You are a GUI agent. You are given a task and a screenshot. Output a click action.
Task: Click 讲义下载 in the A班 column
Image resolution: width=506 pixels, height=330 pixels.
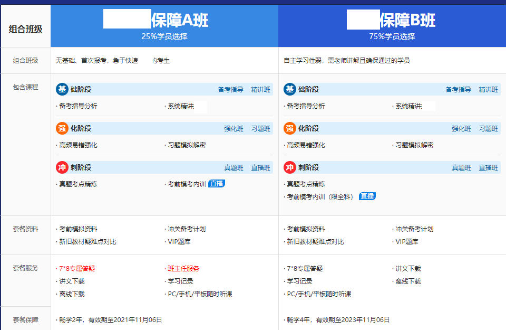72,281
